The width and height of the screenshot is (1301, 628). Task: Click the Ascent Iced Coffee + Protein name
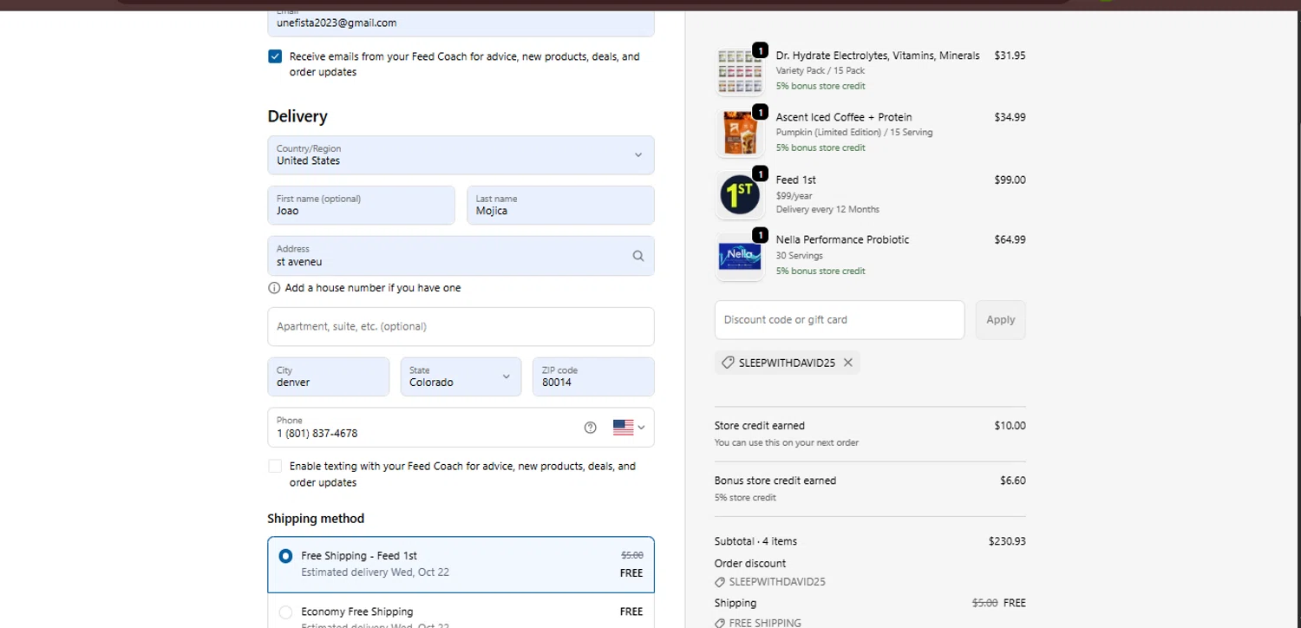click(844, 117)
